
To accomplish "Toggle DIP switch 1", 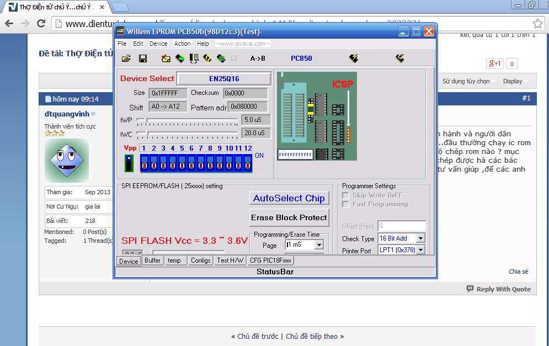I will (144, 163).
